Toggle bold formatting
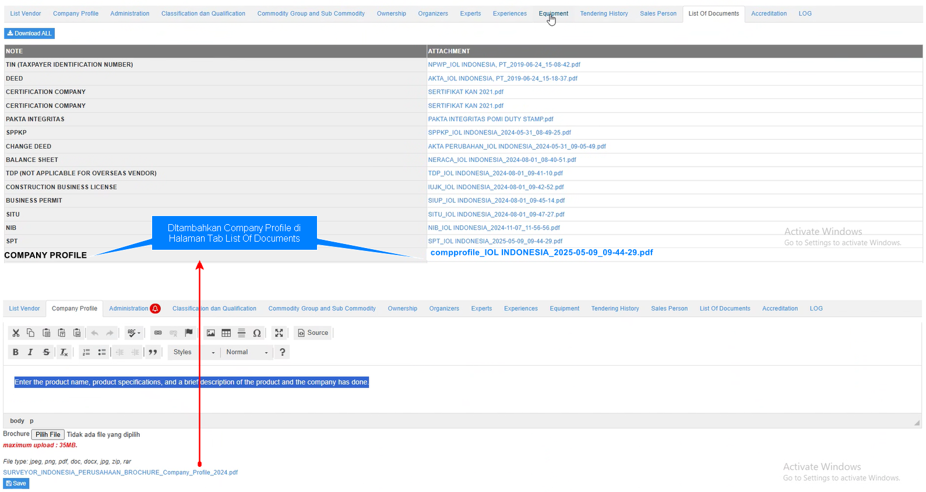 tap(16, 352)
